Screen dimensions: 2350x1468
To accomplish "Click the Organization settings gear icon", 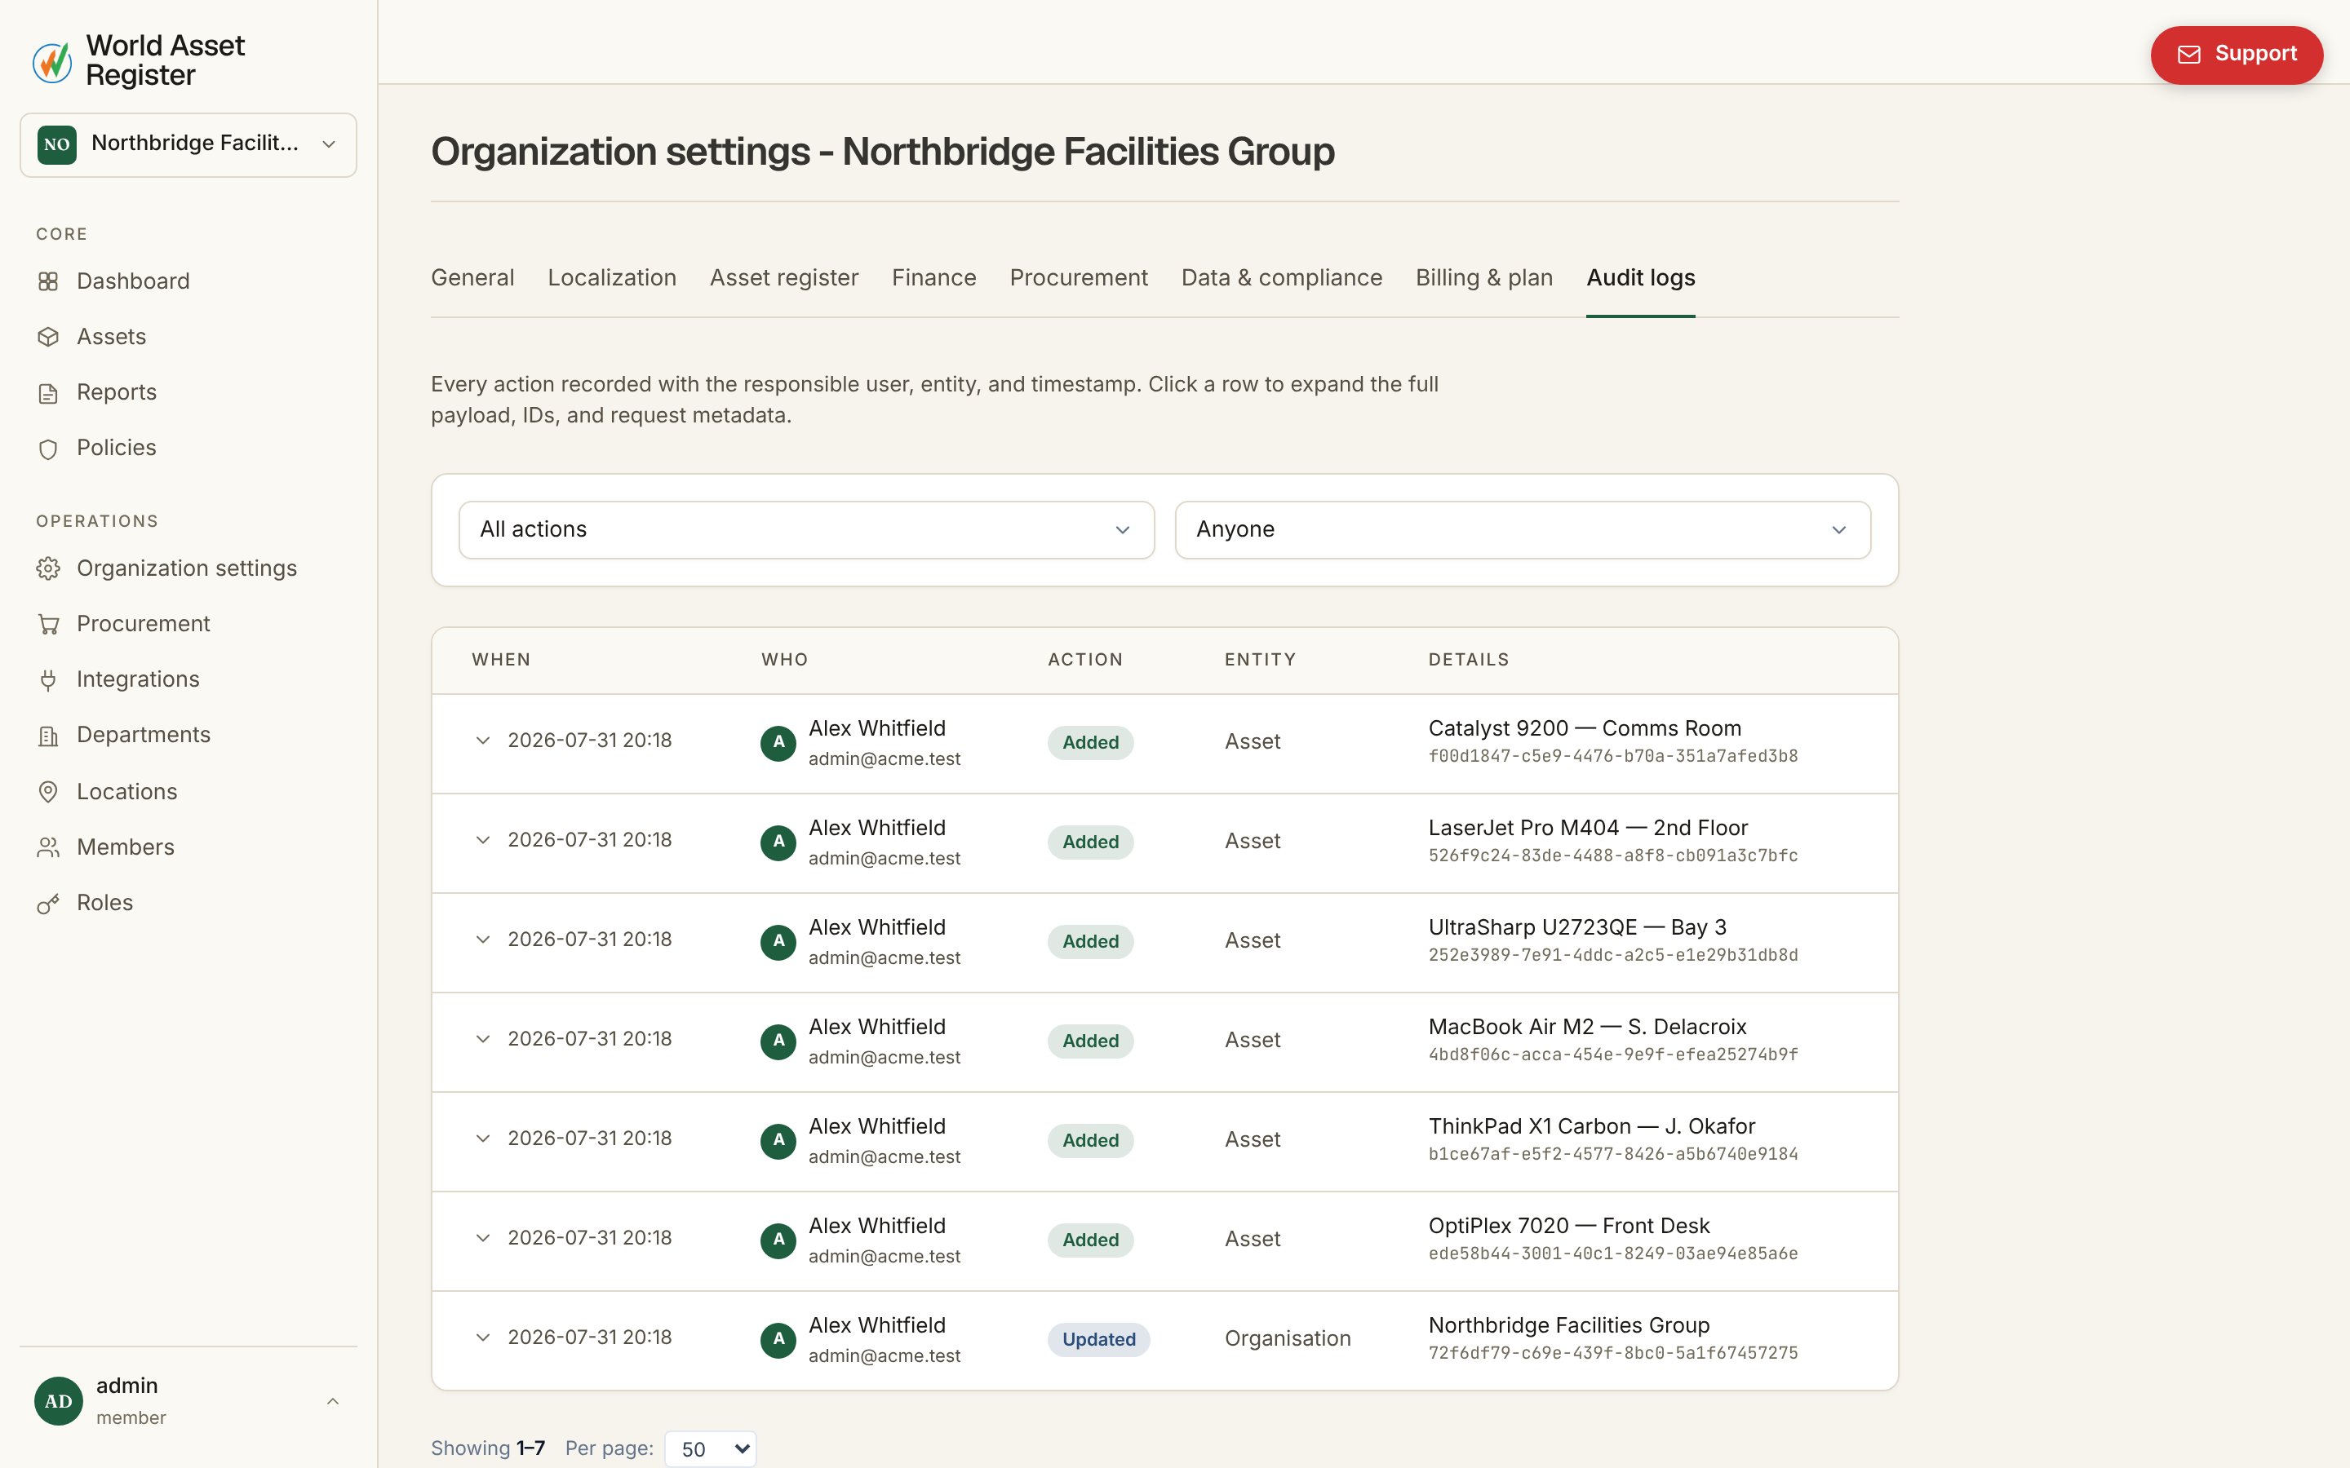I will [47, 569].
